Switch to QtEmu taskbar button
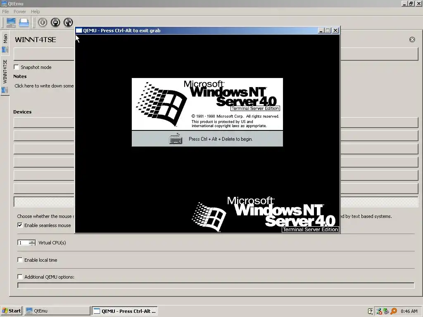Image resolution: width=423 pixels, height=317 pixels. point(57,311)
